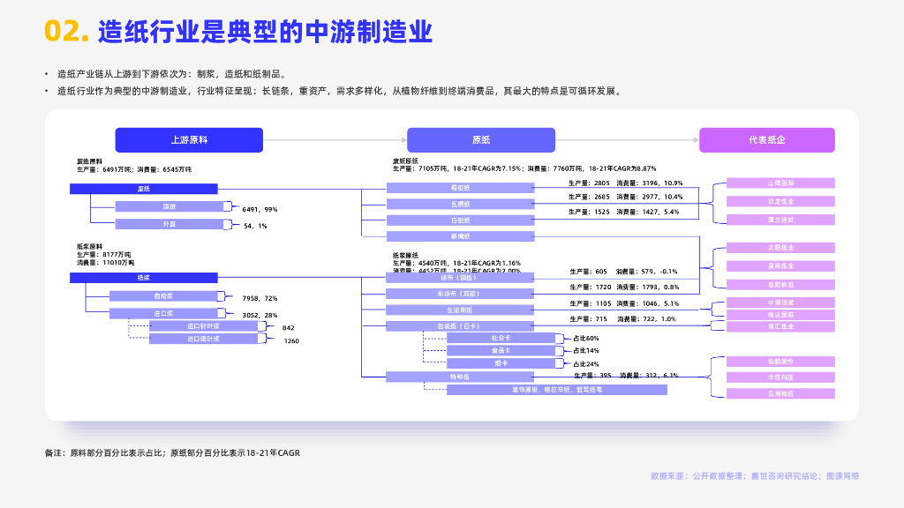Screen dimensions: 904x508
Task: Click the dark blue 纸浆 bar
Action: coord(143,278)
